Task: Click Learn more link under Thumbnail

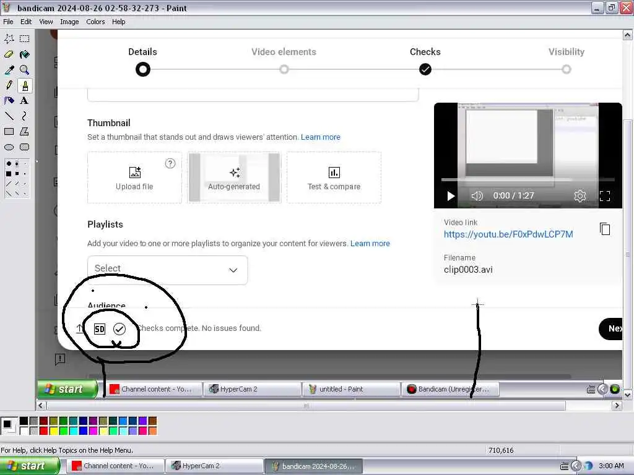Action: coord(321,137)
